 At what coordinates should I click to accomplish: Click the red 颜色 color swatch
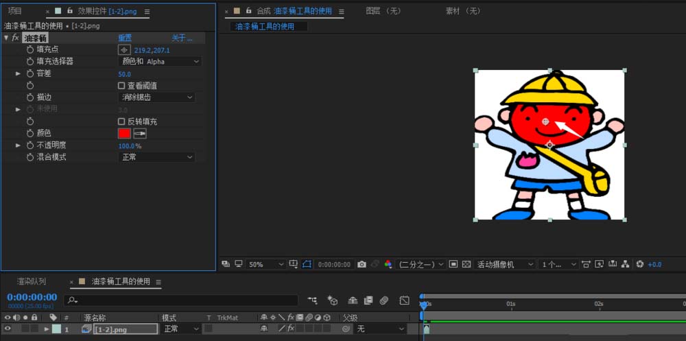pos(124,134)
